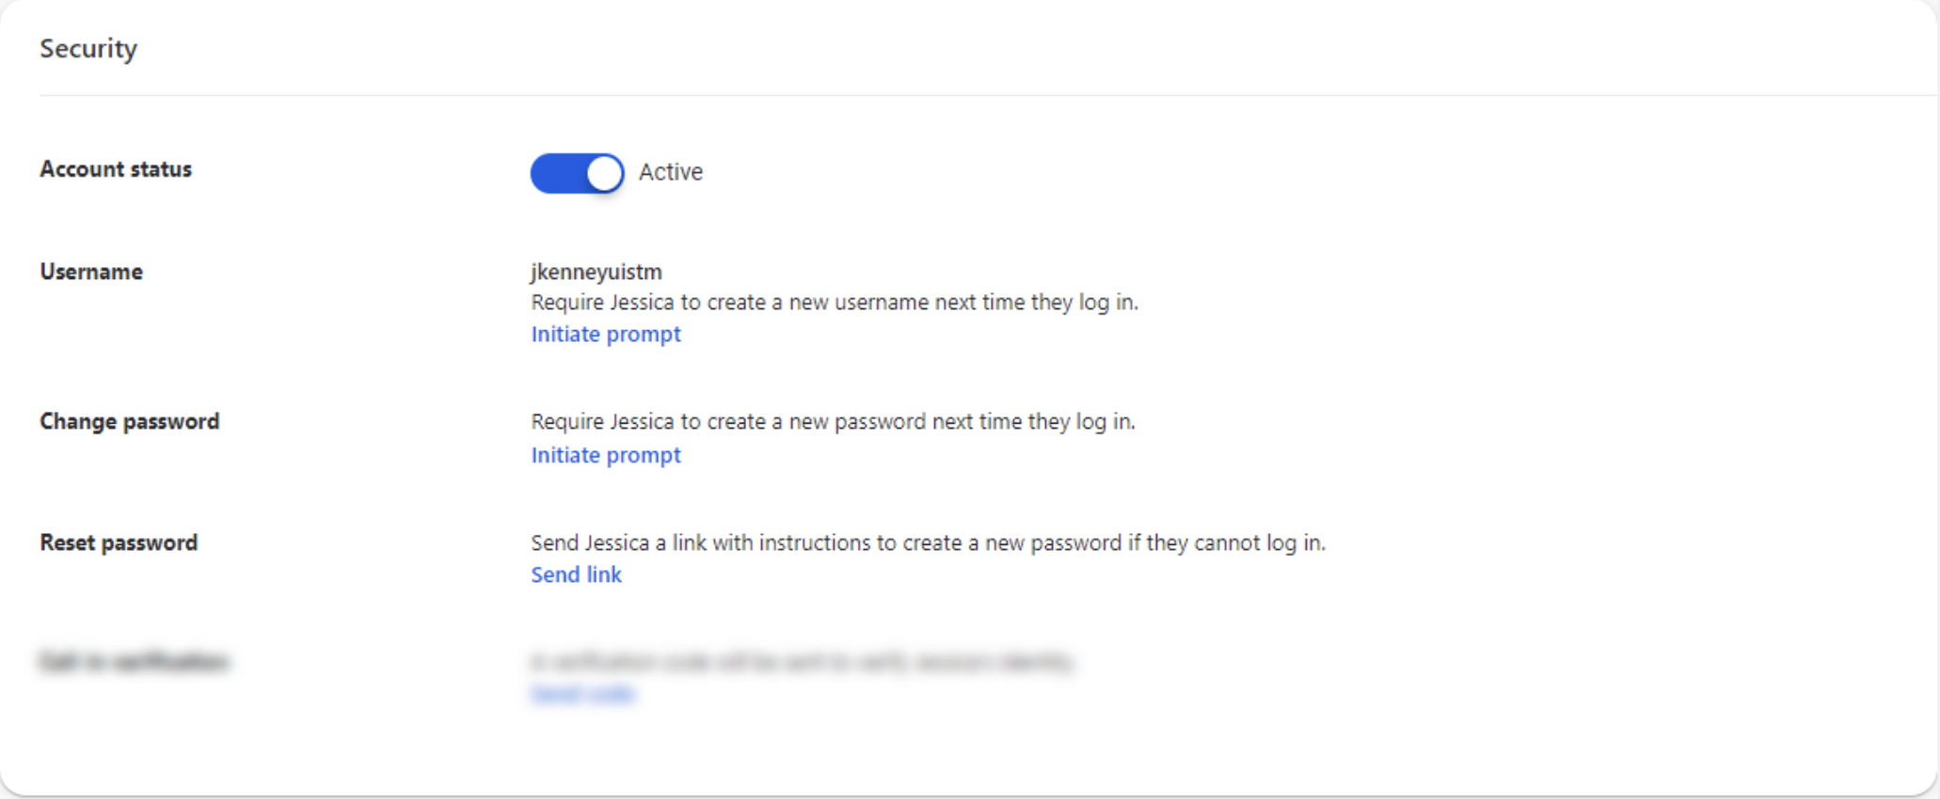This screenshot has height=799, width=1940.
Task: Click the Change password label
Action: 129,421
